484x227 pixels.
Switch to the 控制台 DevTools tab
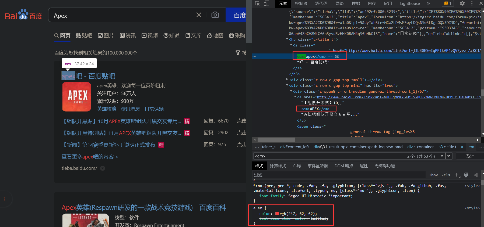point(301,3)
